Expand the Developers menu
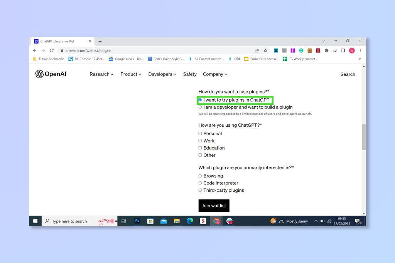 coord(162,74)
